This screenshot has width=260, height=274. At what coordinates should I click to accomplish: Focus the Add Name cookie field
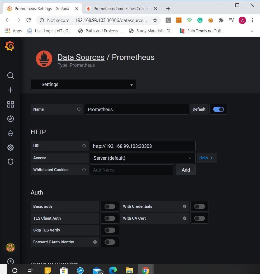(131, 170)
